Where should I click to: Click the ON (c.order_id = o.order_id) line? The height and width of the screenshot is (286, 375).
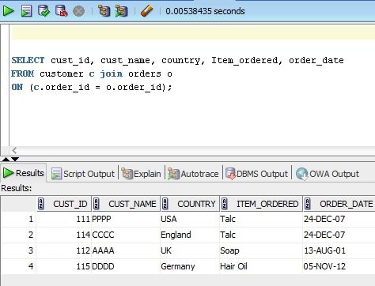[x=92, y=87]
